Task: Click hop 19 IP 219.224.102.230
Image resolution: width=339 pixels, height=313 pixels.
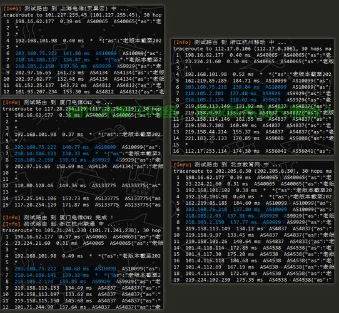Action: pos(208,280)
